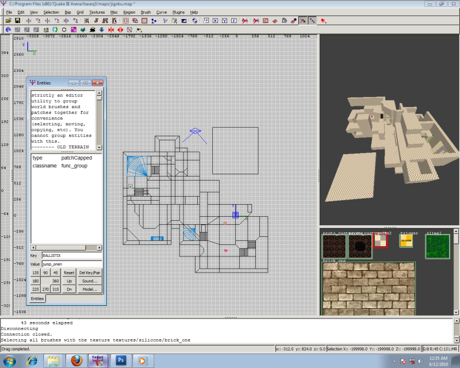
Task: Activate the Clipper tool icon
Action: point(154,21)
